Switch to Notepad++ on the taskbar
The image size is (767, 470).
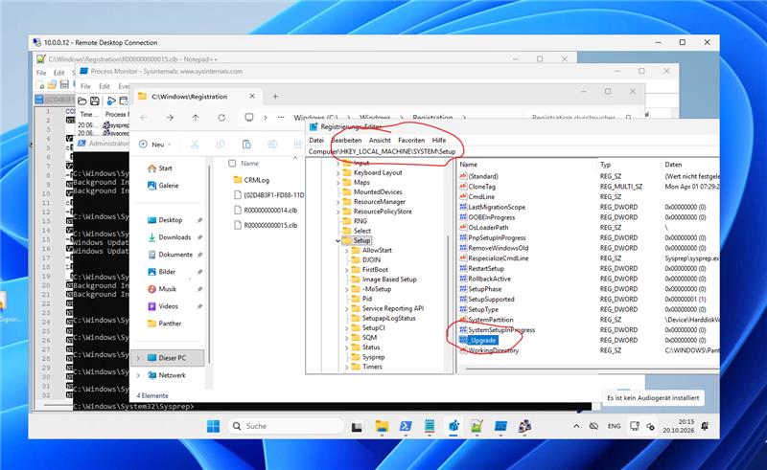point(476,426)
